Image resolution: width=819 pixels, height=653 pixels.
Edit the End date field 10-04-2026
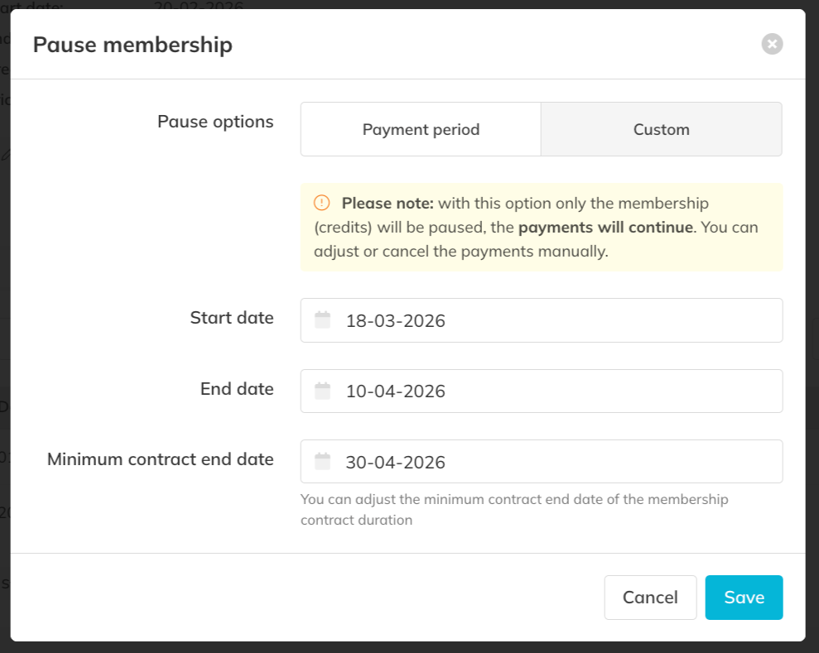point(547,391)
